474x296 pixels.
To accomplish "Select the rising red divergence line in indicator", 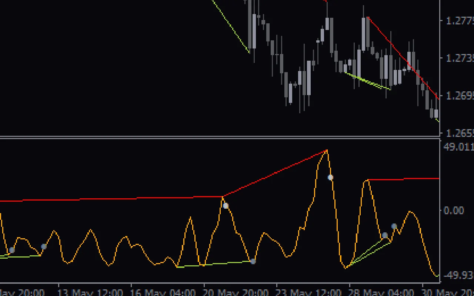I will tap(274, 173).
